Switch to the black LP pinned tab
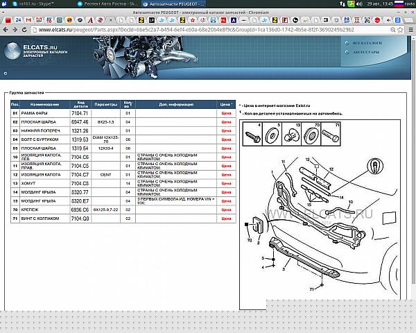 pyautogui.click(x=151, y=20)
